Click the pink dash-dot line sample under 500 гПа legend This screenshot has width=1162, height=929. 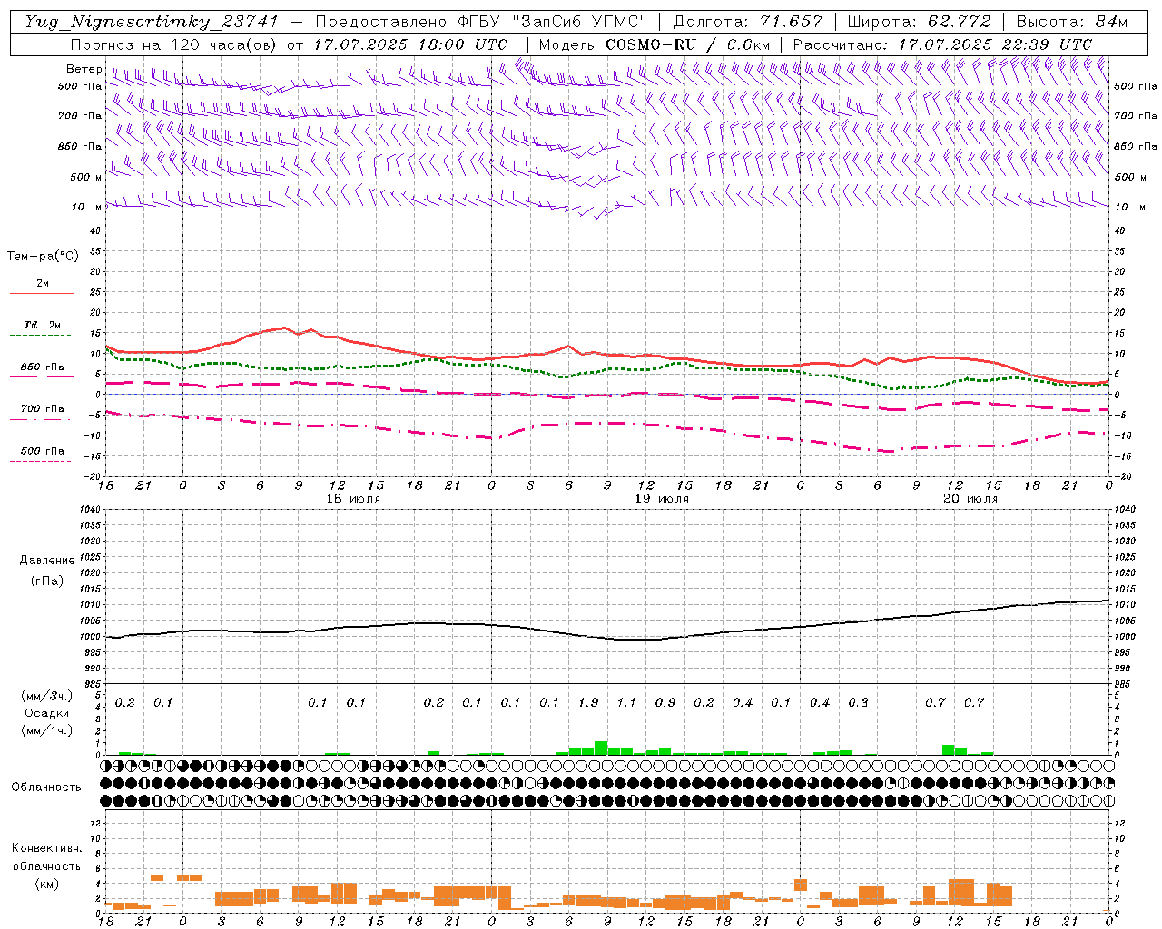(40, 462)
